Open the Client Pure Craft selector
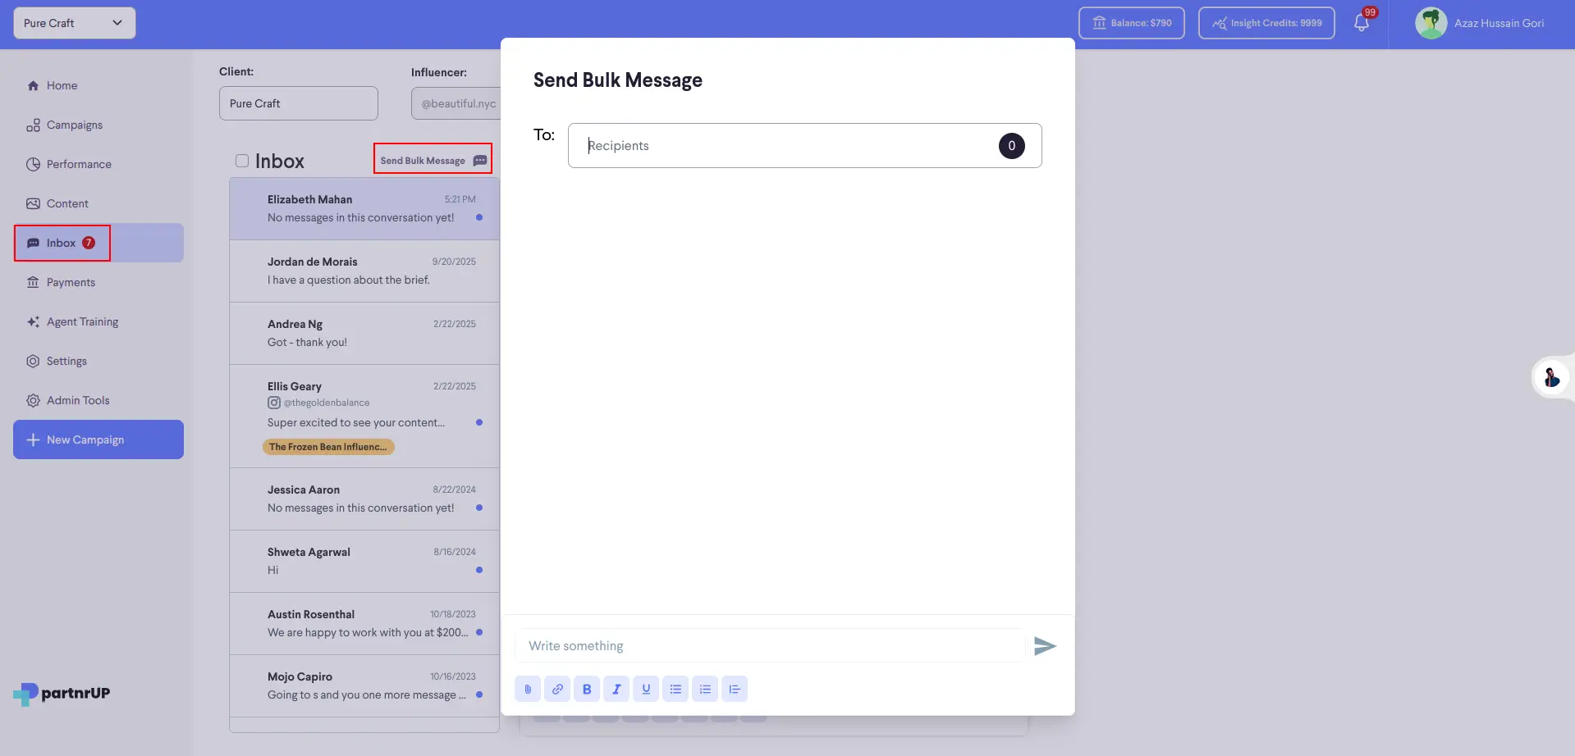Screen dimensions: 1575x756 tap(299, 103)
